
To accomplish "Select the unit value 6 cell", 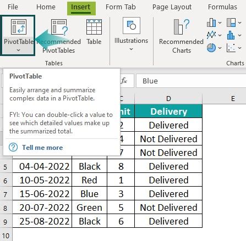I will coord(121,221).
